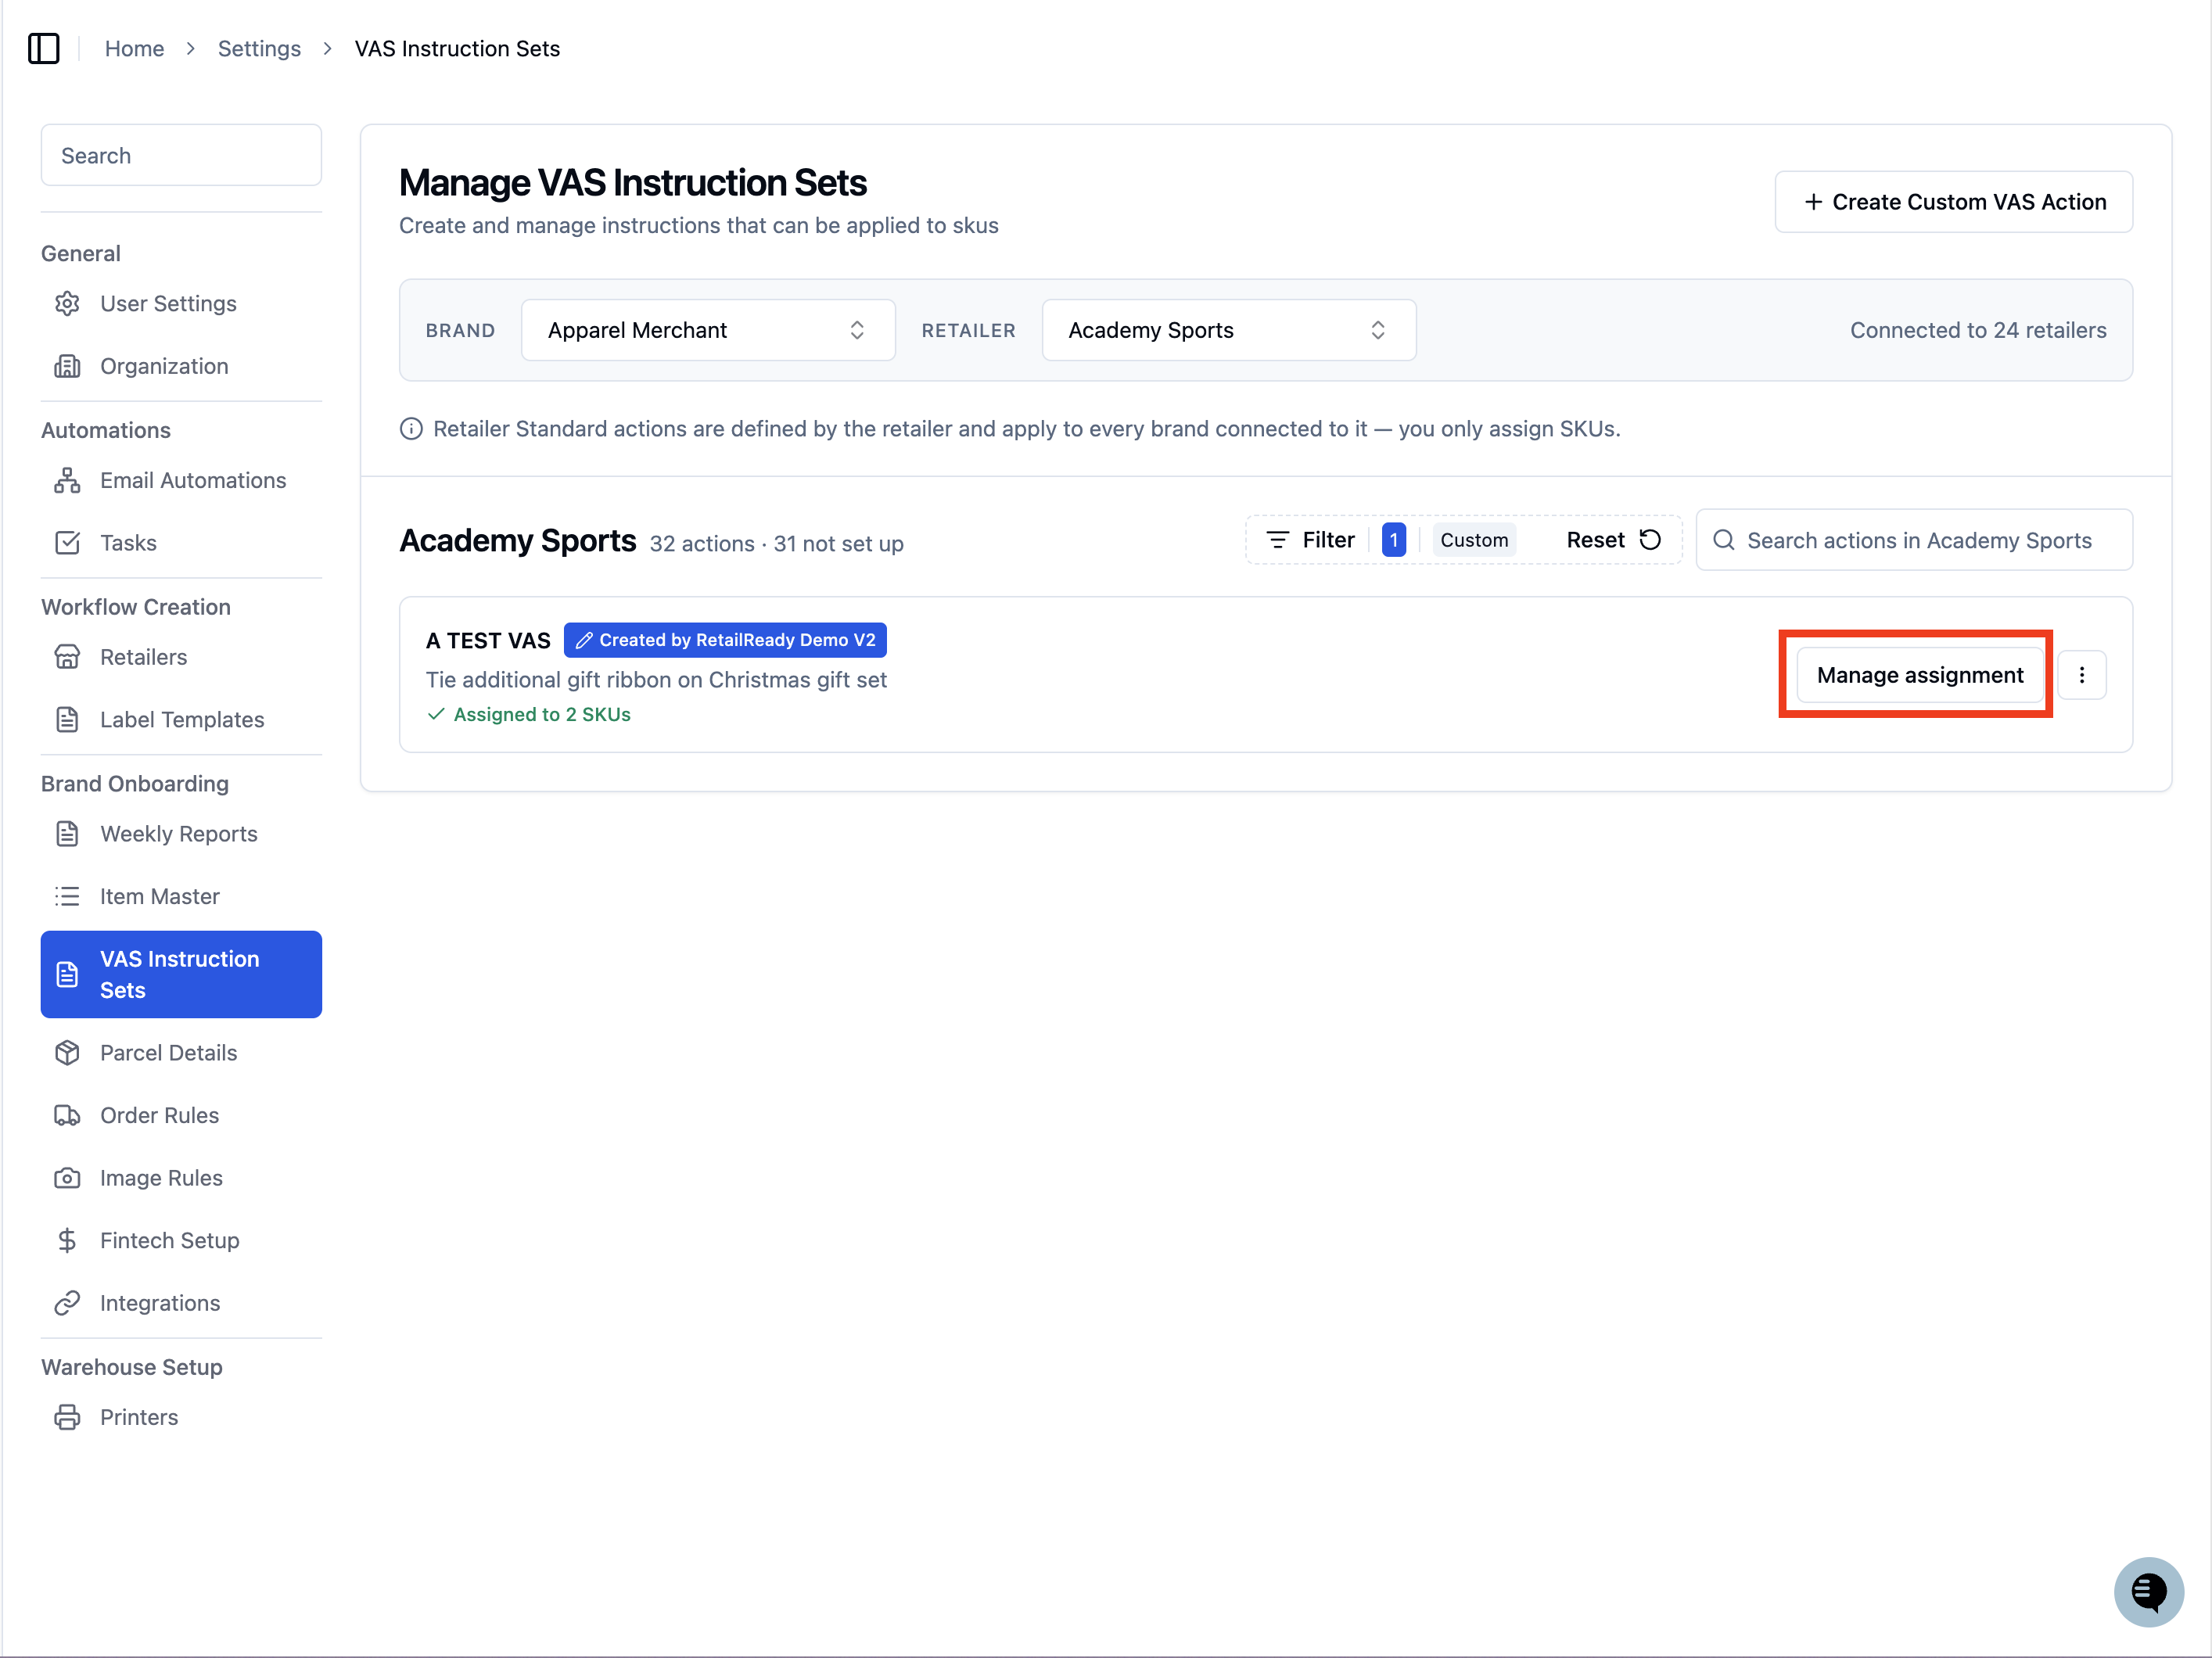Click VAS Instruction Sets breadcrumb text
The height and width of the screenshot is (1658, 2212).
point(457,48)
